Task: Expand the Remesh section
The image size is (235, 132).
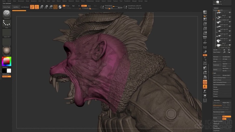Action: click(216, 92)
